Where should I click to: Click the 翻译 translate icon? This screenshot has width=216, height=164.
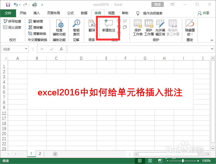click(92, 26)
